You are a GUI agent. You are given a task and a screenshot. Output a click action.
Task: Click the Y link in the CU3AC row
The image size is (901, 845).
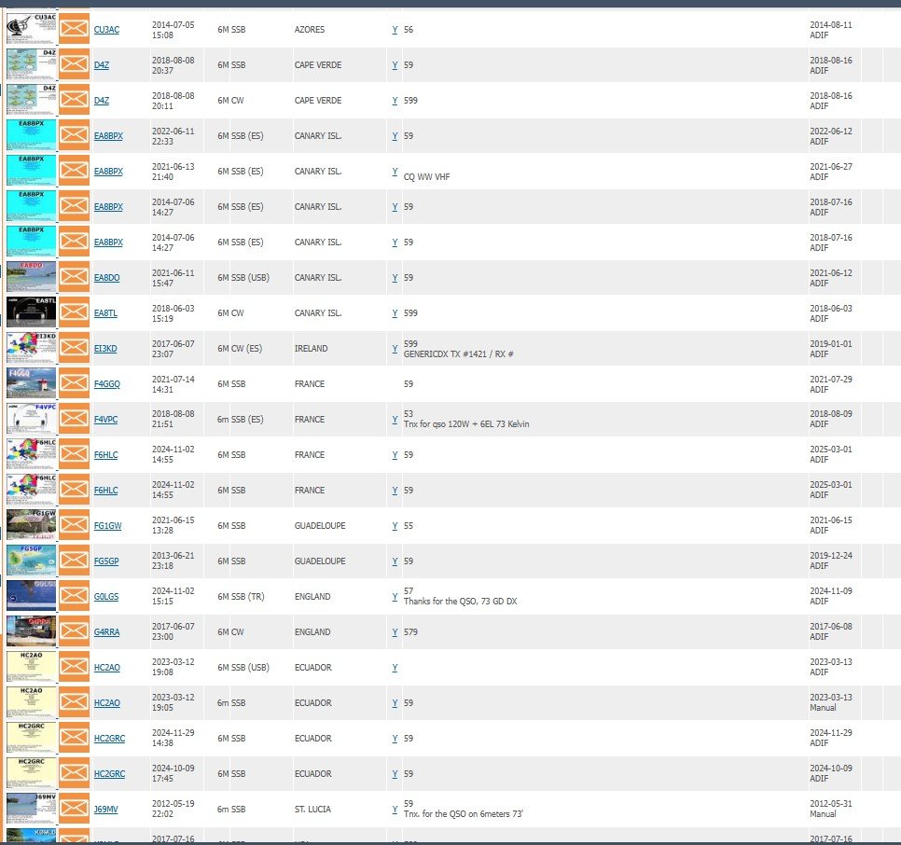[395, 30]
